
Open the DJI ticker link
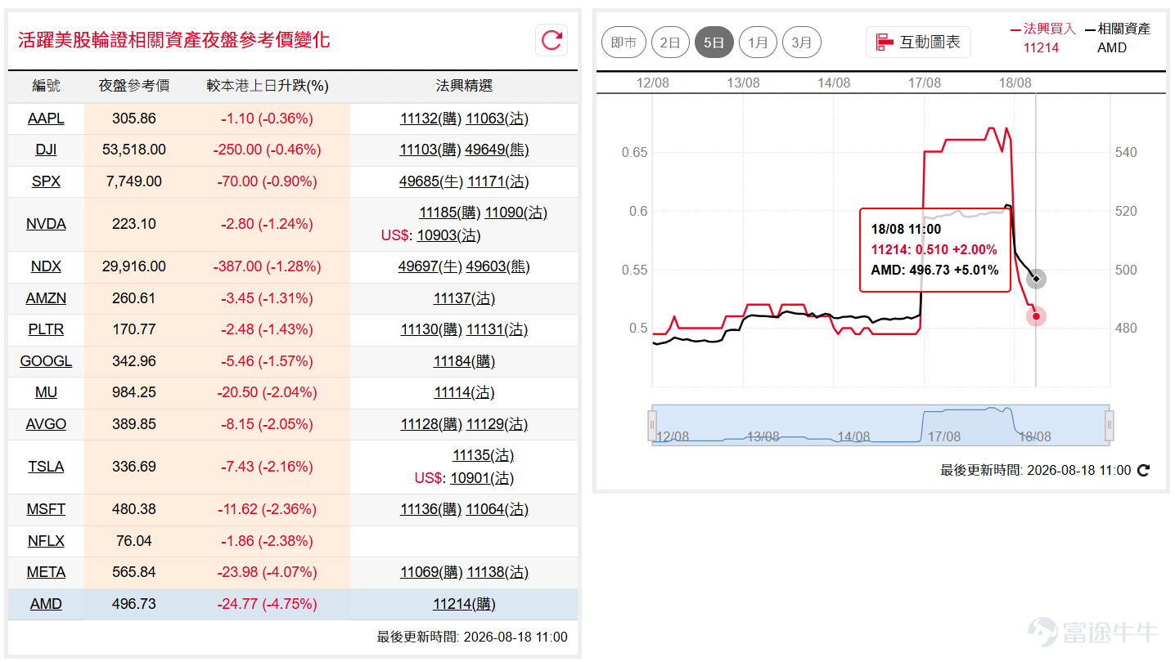click(46, 150)
